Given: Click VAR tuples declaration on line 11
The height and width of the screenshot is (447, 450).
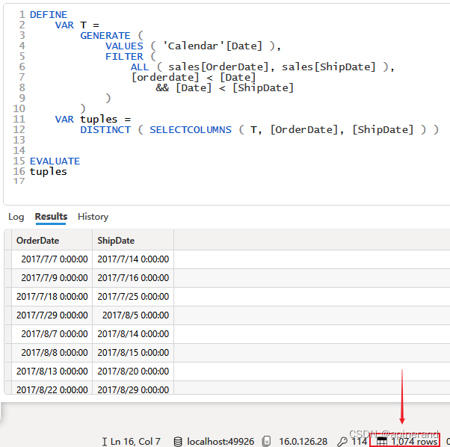Looking at the screenshot, I should [93, 119].
